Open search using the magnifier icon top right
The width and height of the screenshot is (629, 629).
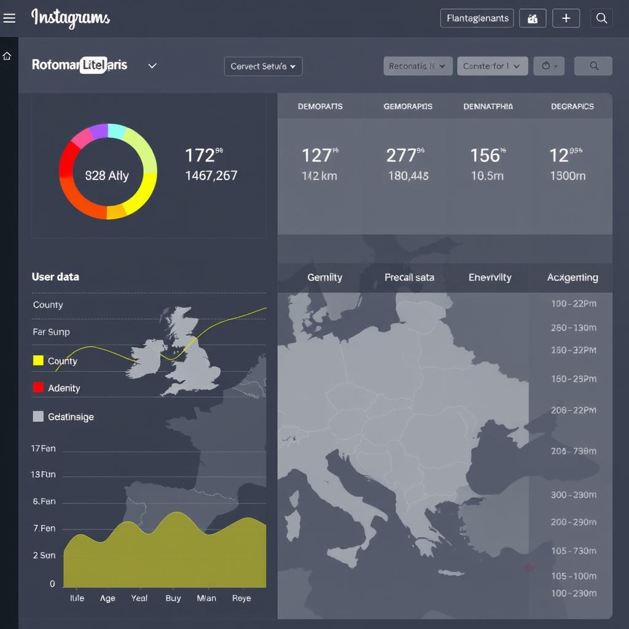[601, 18]
